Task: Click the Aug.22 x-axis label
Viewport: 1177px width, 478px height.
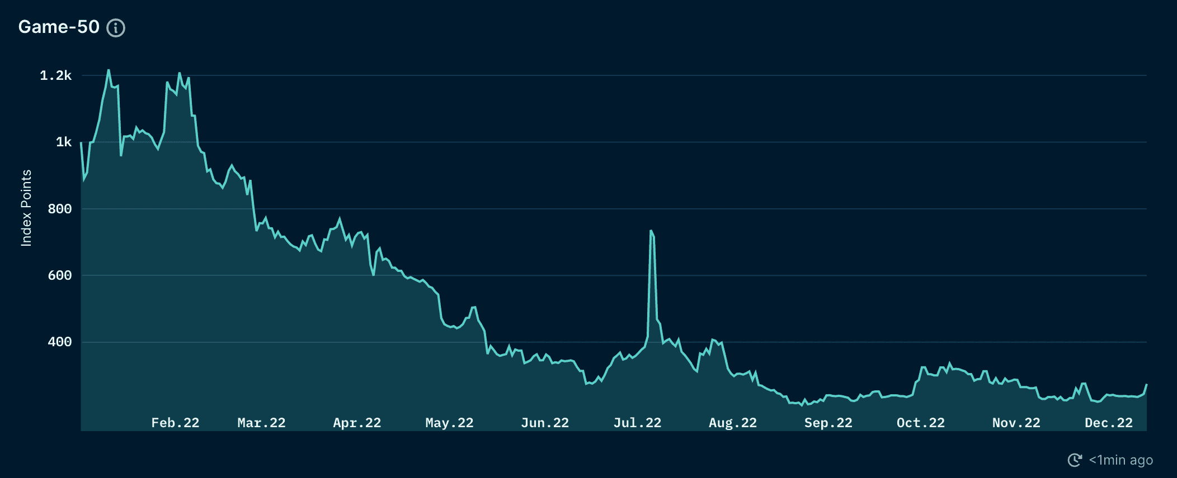Action: coord(733,423)
